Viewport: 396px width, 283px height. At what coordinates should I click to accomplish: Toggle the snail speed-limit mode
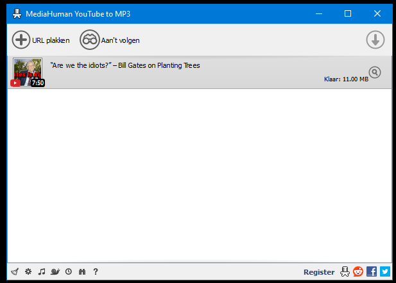click(55, 271)
